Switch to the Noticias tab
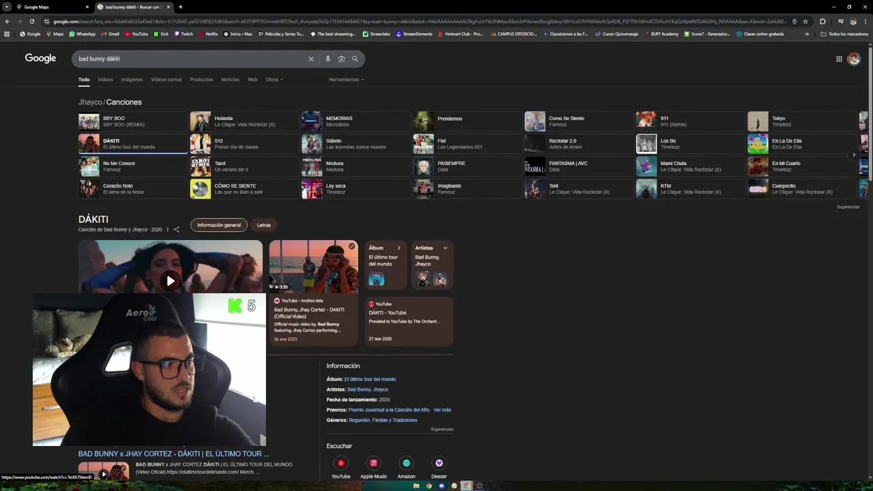873x491 pixels. coord(231,80)
